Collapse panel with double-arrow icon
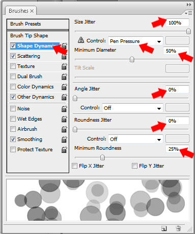The height and width of the screenshot is (234, 195). [189, 5]
